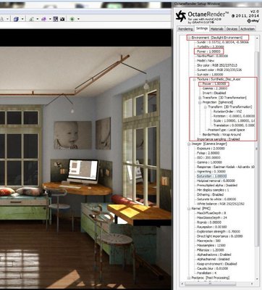Select the Invert : Disabled row
This screenshot has height=290, width=262.
coord(214,93)
